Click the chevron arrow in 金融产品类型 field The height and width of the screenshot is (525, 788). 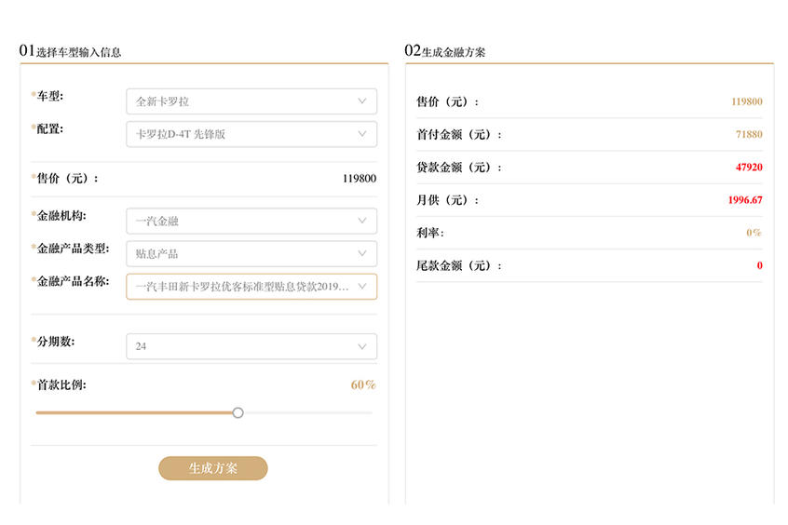[362, 253]
